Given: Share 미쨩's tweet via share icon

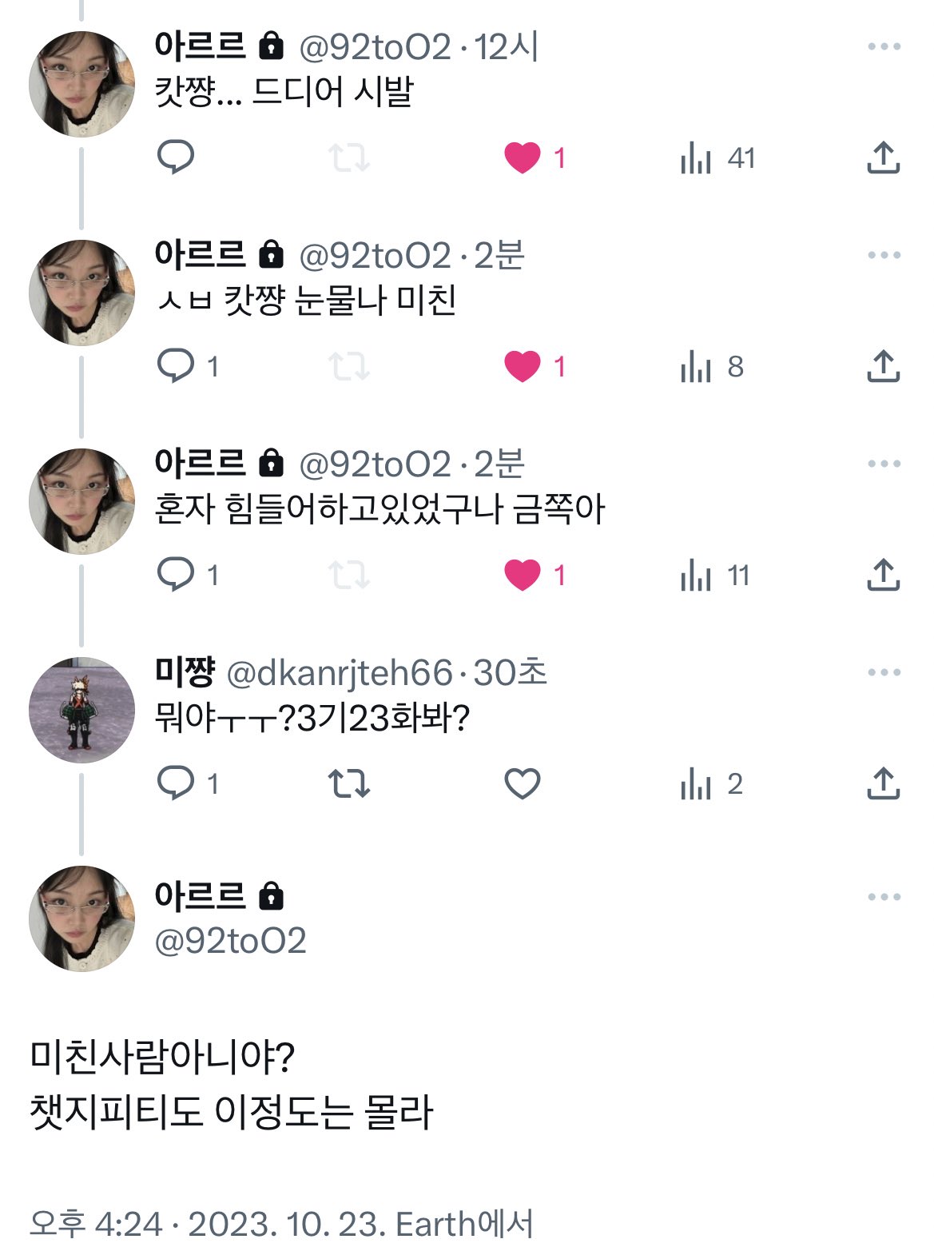Looking at the screenshot, I should click(x=883, y=783).
